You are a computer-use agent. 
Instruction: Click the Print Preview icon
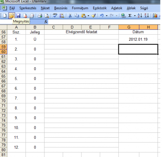pos(47,16)
